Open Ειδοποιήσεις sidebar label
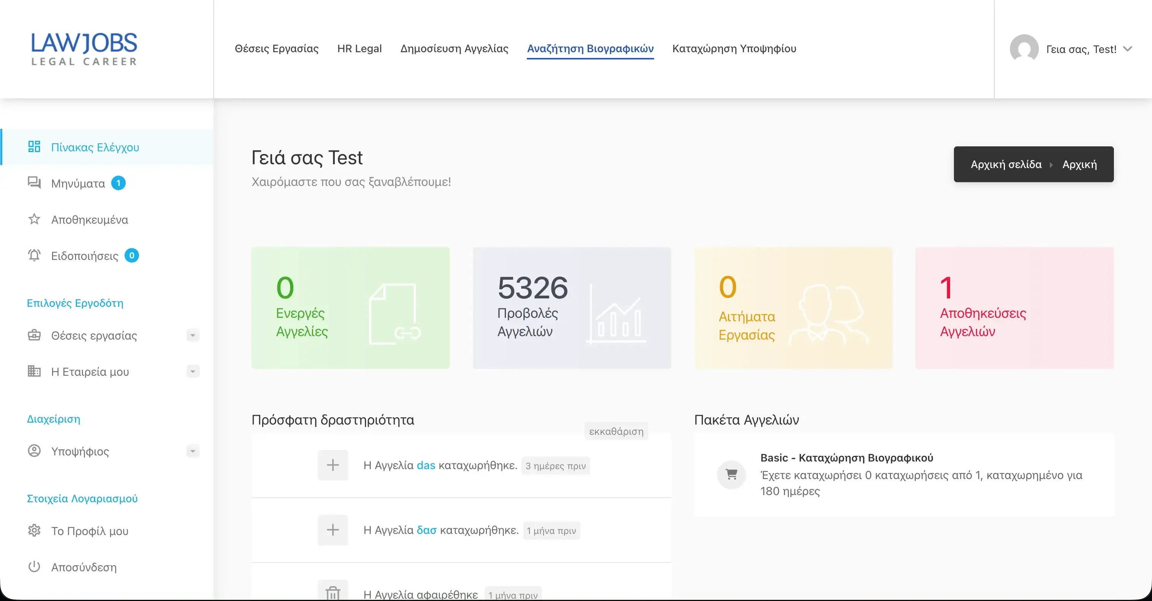This screenshot has width=1152, height=601. coord(85,256)
